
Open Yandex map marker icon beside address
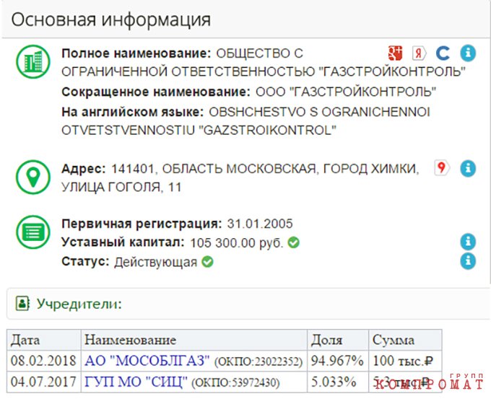pyautogui.click(x=442, y=168)
